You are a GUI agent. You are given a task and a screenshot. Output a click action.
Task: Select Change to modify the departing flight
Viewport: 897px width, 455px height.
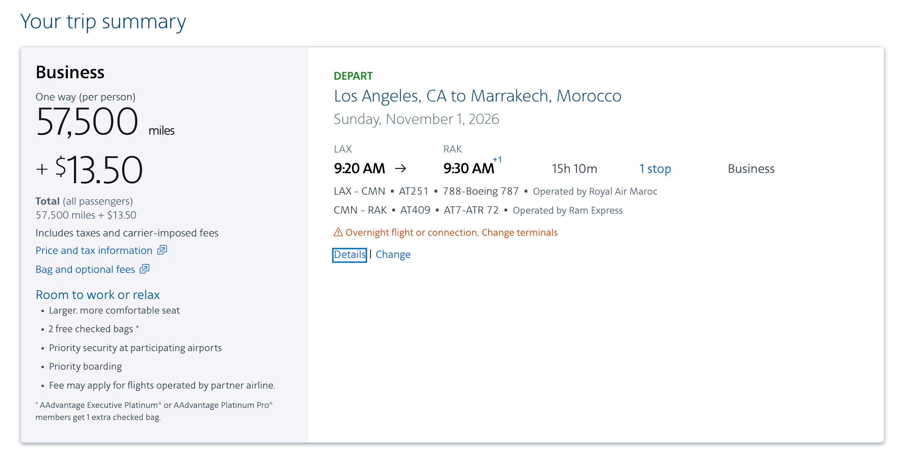393,254
